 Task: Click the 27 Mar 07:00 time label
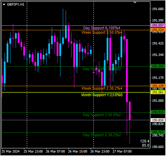point(122,151)
